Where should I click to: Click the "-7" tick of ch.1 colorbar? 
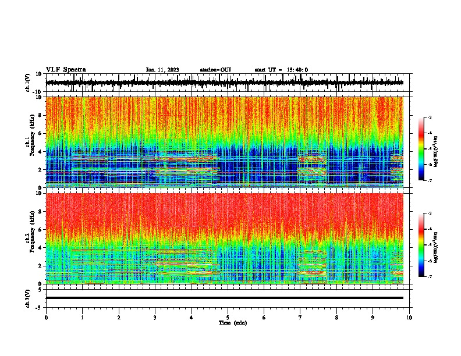430,180
